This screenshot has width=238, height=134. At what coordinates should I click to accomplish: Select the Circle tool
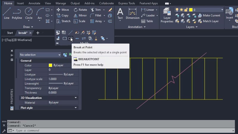(29, 13)
